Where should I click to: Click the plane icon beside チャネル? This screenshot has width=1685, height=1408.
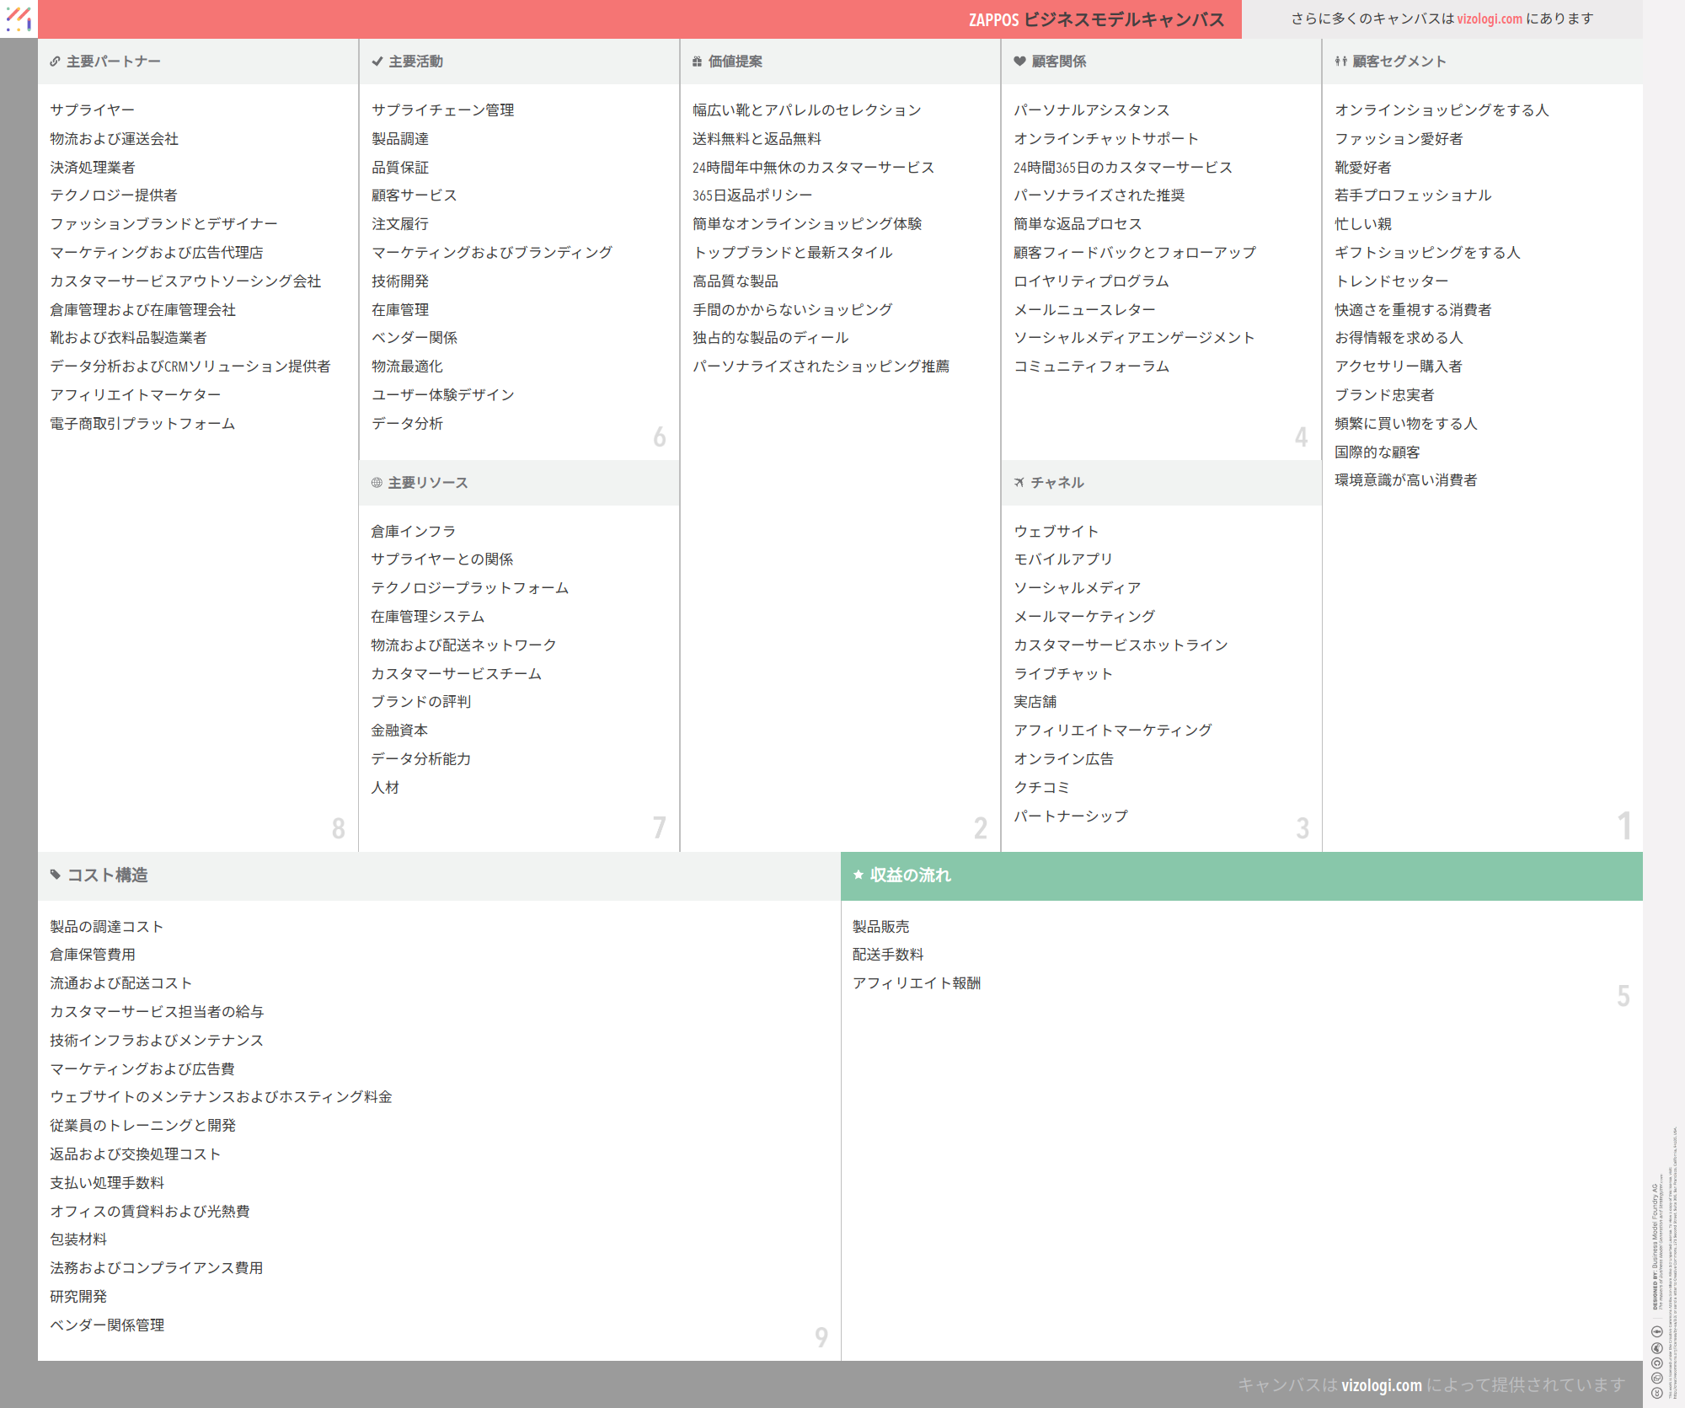click(1019, 483)
